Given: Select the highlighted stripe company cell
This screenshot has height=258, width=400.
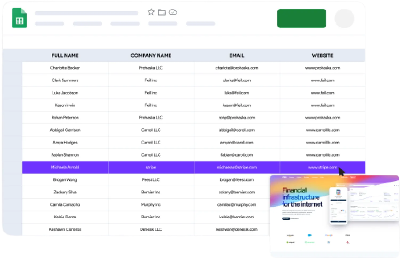Looking at the screenshot, I should pyautogui.click(x=151, y=167).
